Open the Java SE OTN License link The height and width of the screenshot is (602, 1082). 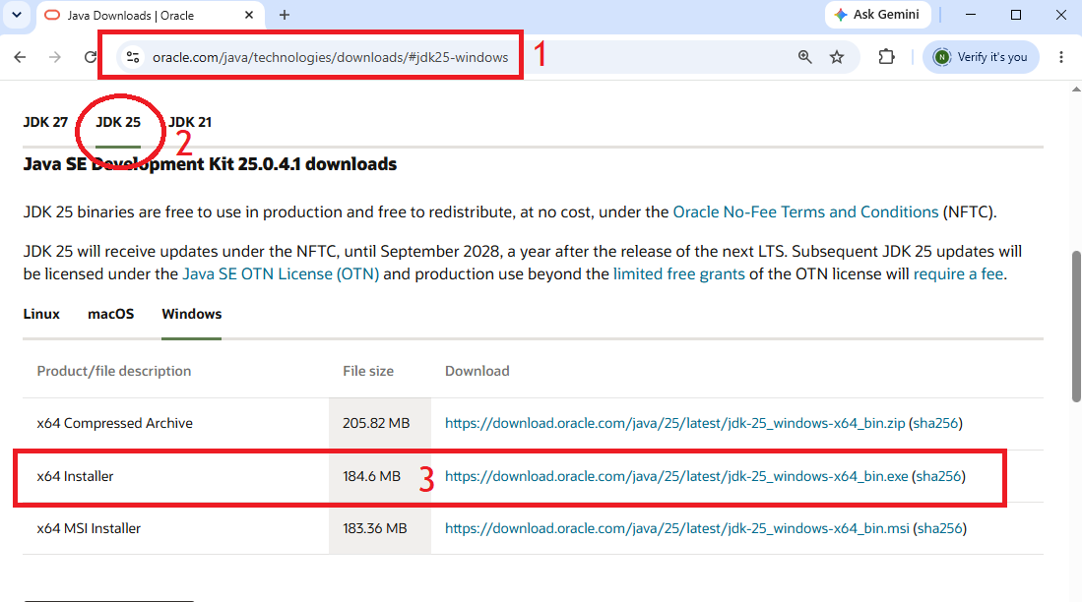[281, 273]
